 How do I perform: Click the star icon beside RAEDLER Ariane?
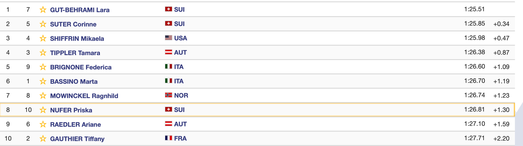[43, 124]
